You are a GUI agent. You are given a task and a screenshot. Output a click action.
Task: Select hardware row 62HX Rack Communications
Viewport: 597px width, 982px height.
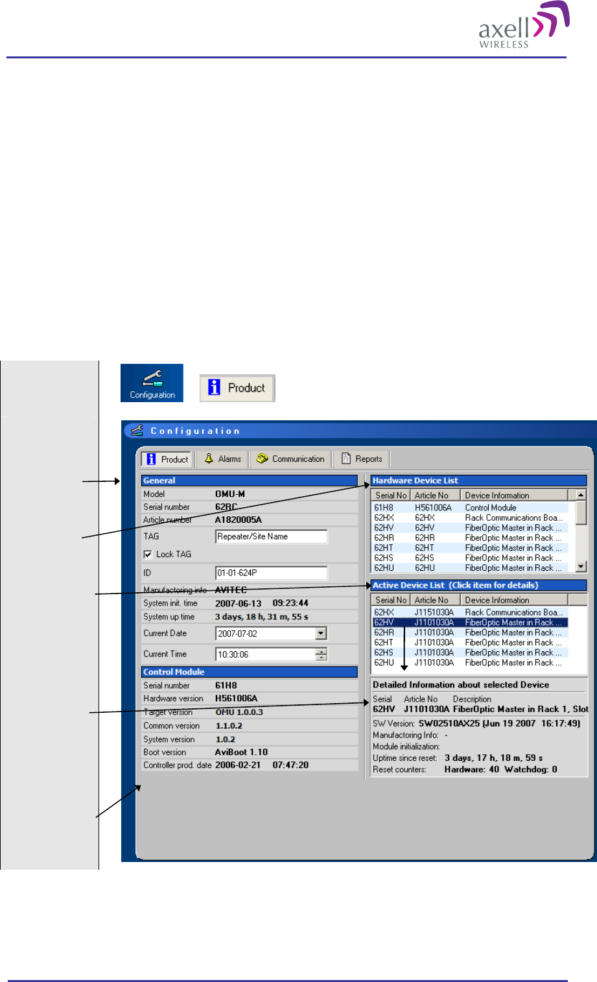(x=469, y=518)
